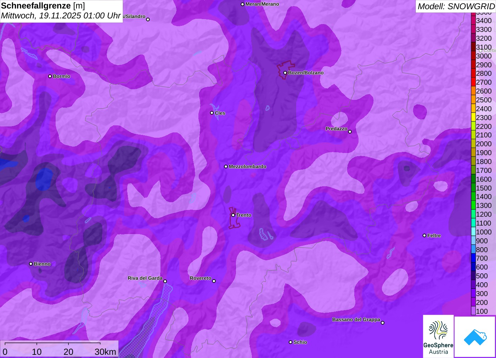Screen dimensions: 496x358
Task: Click the Schio marker dot
Action: click(291, 342)
